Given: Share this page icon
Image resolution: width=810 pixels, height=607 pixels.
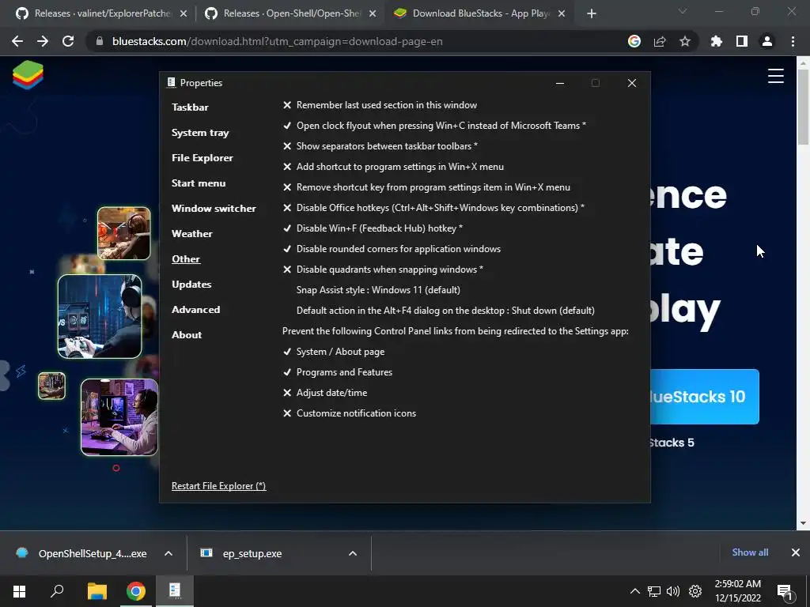Looking at the screenshot, I should [x=660, y=41].
